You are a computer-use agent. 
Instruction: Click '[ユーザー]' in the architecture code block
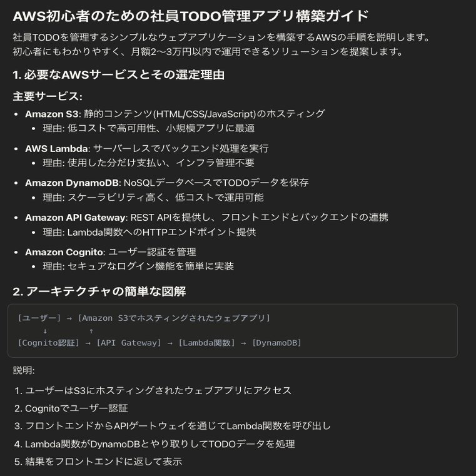click(39, 318)
